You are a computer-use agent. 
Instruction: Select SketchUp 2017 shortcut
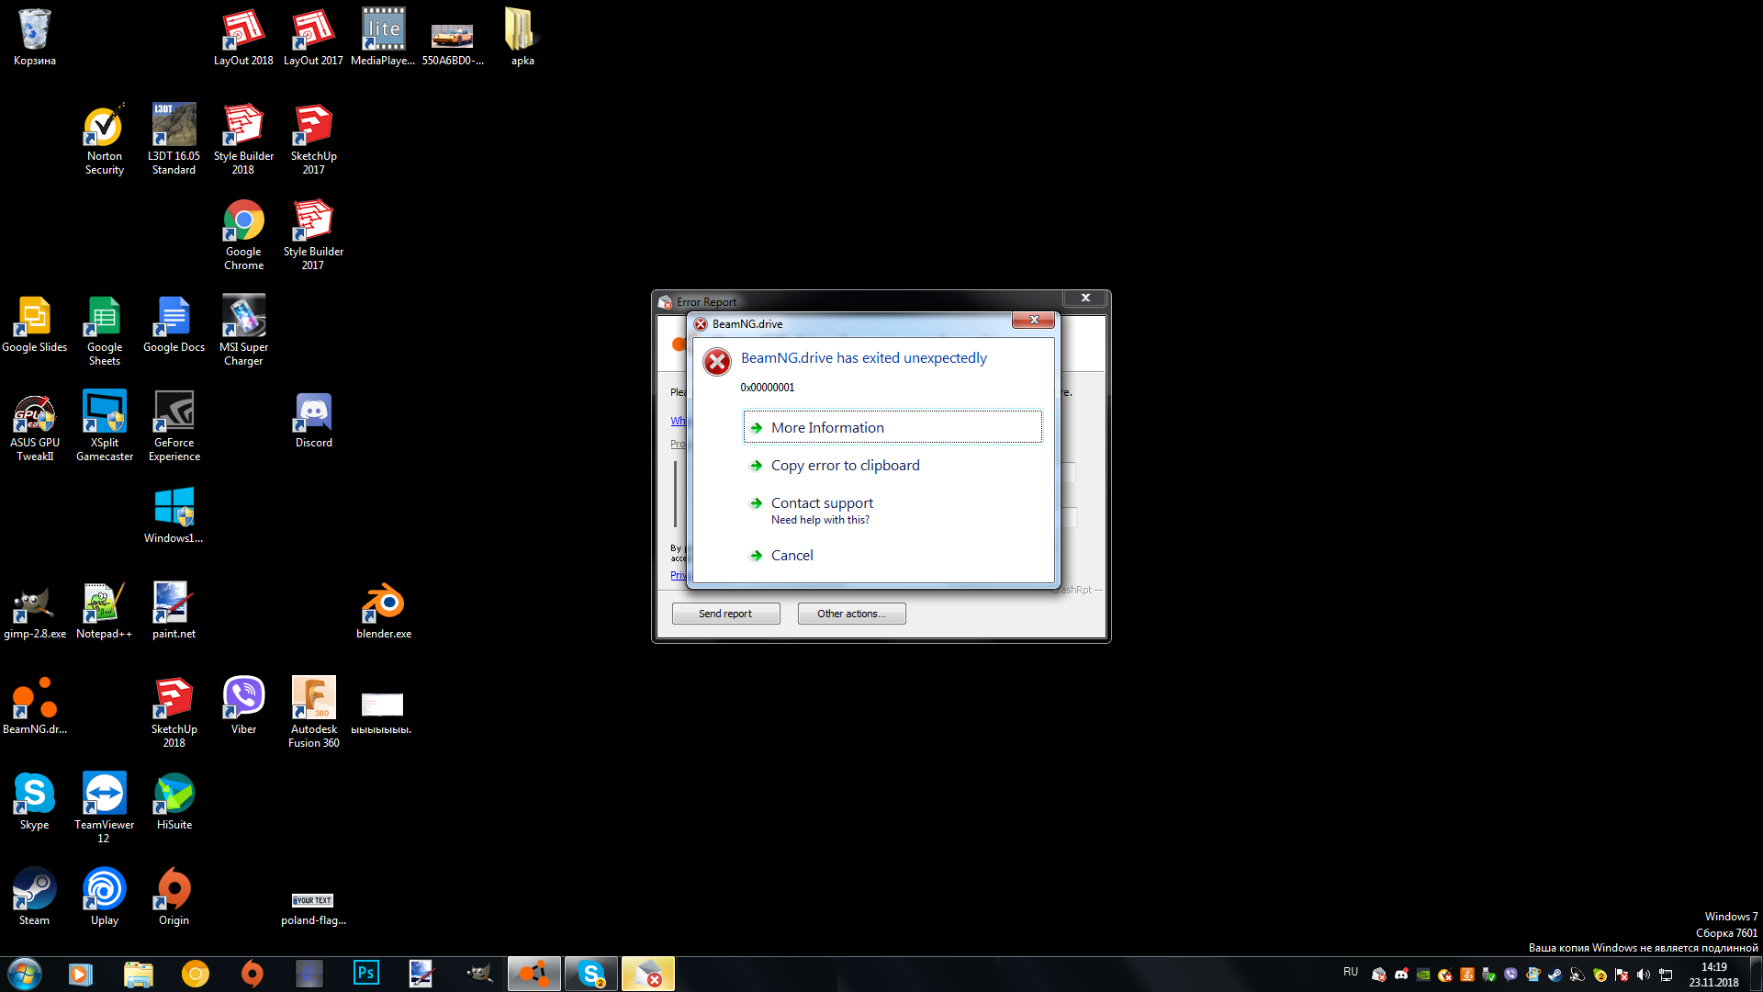313,140
